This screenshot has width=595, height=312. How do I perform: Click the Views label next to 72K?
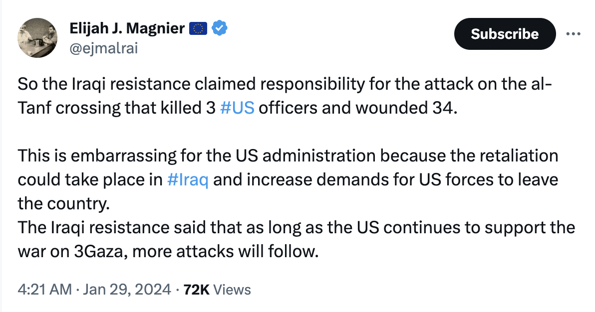pos(232,290)
